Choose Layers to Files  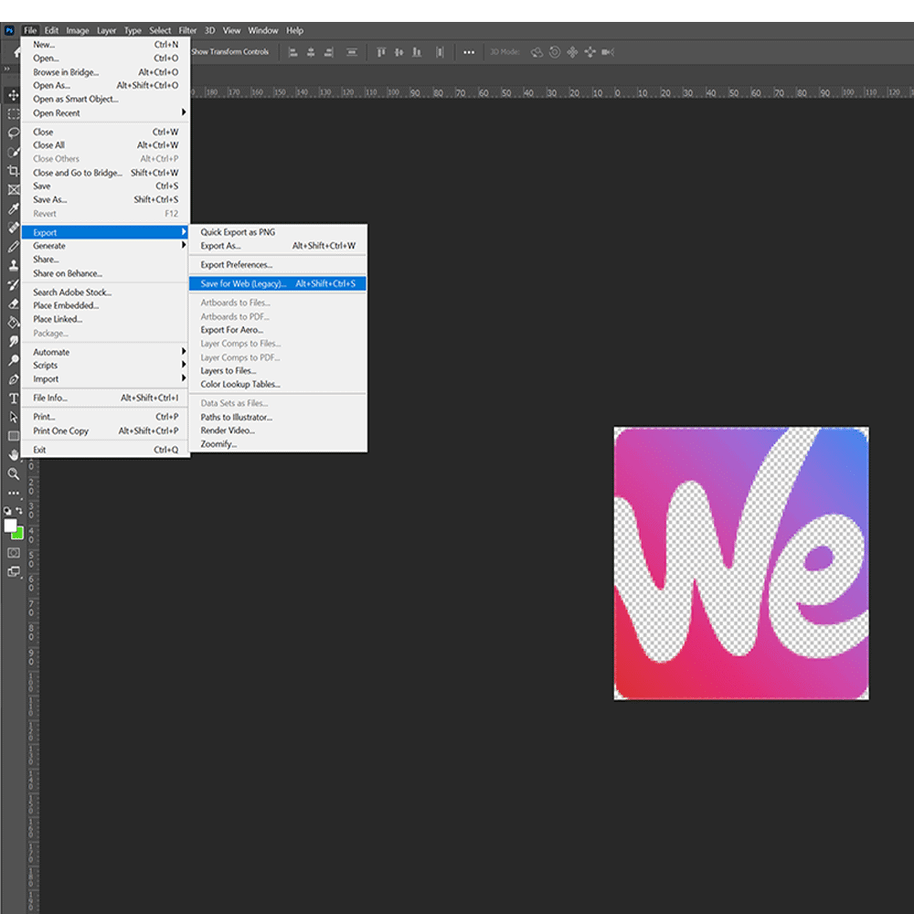tap(278, 371)
